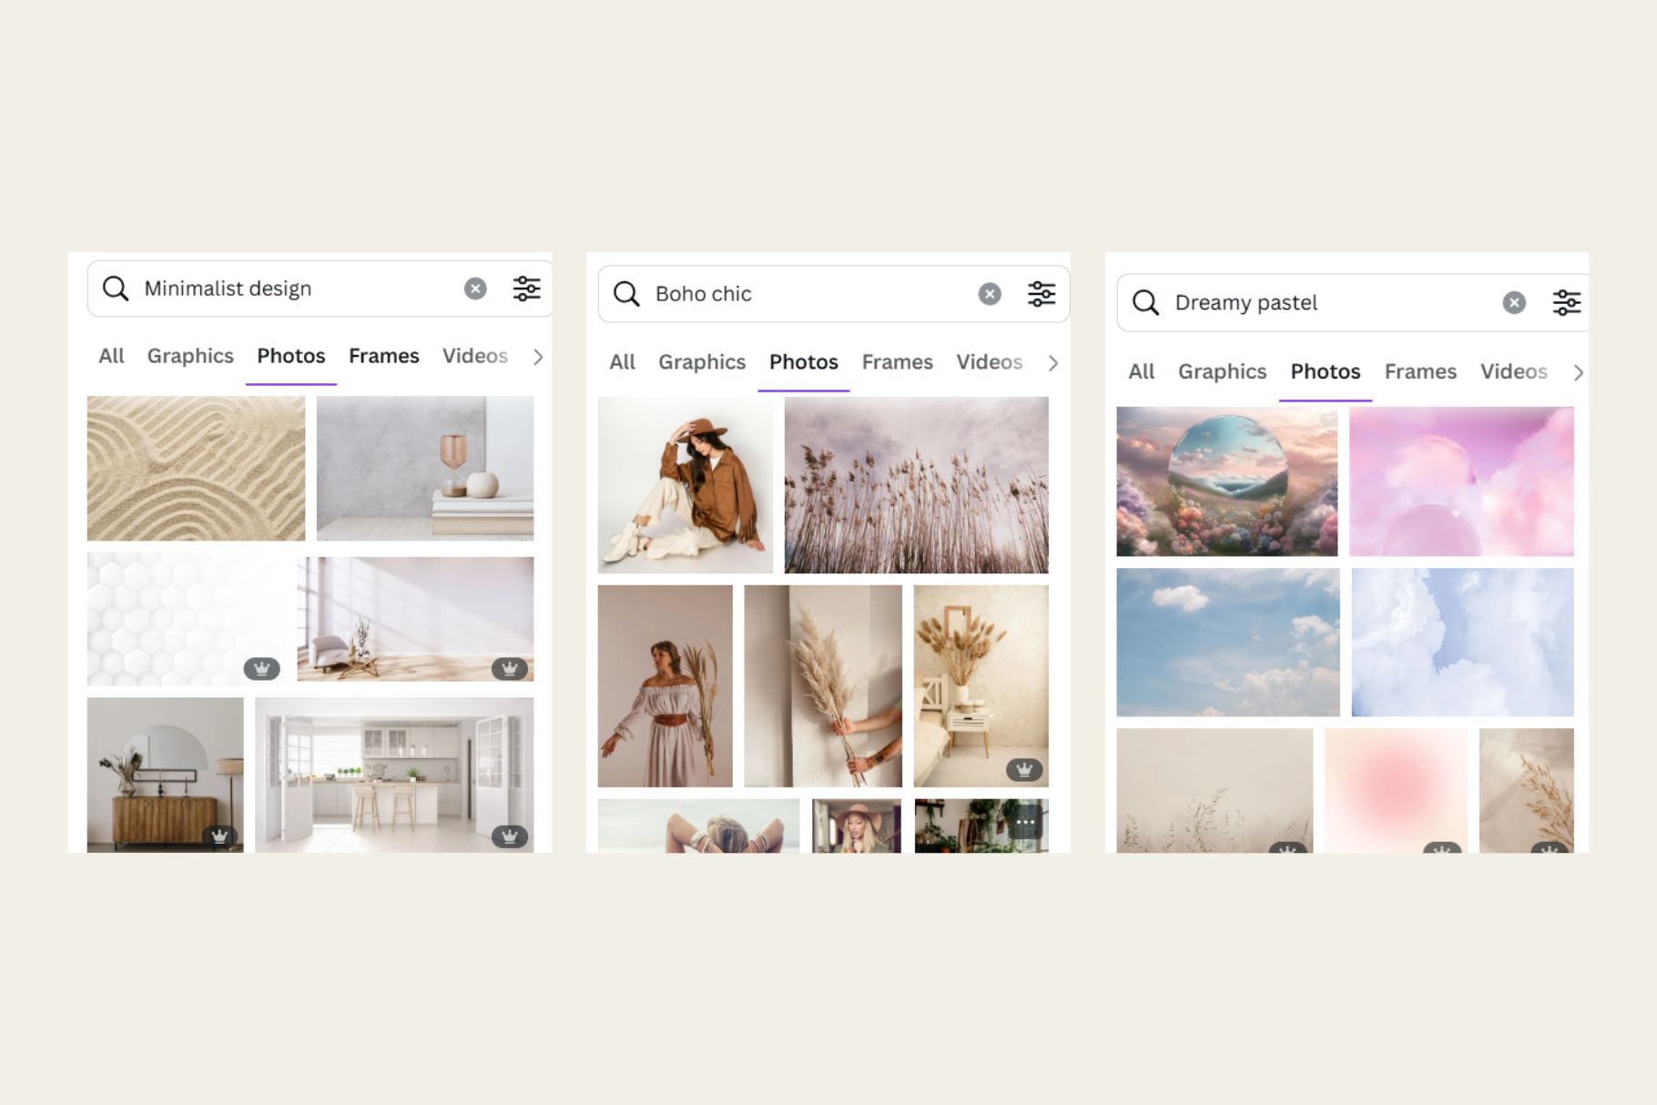Select the reeds against cloudy sky photo
Viewport: 1657px width, 1105px height.
point(916,485)
